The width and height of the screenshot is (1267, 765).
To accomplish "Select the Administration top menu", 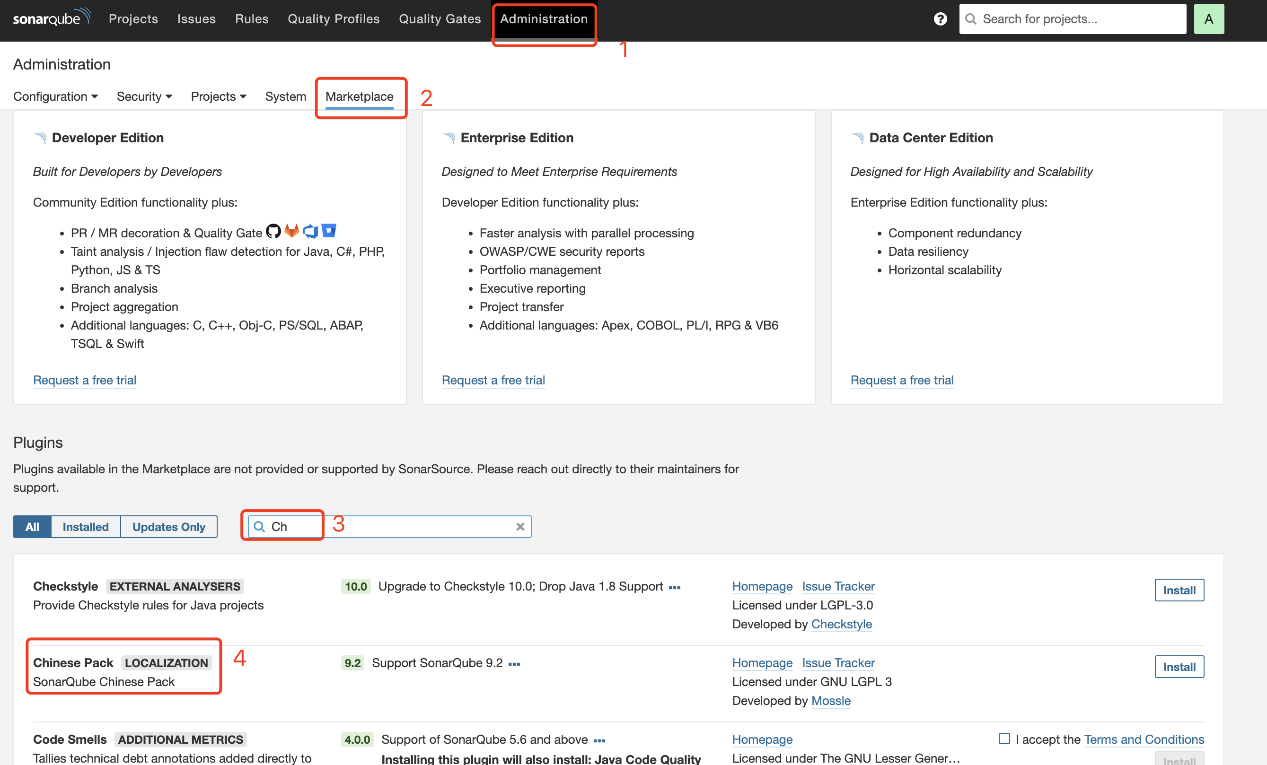I will (544, 19).
